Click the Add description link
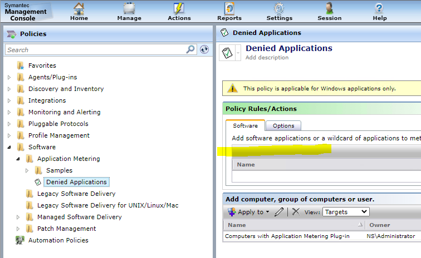The image size is (421, 258). coord(267,57)
